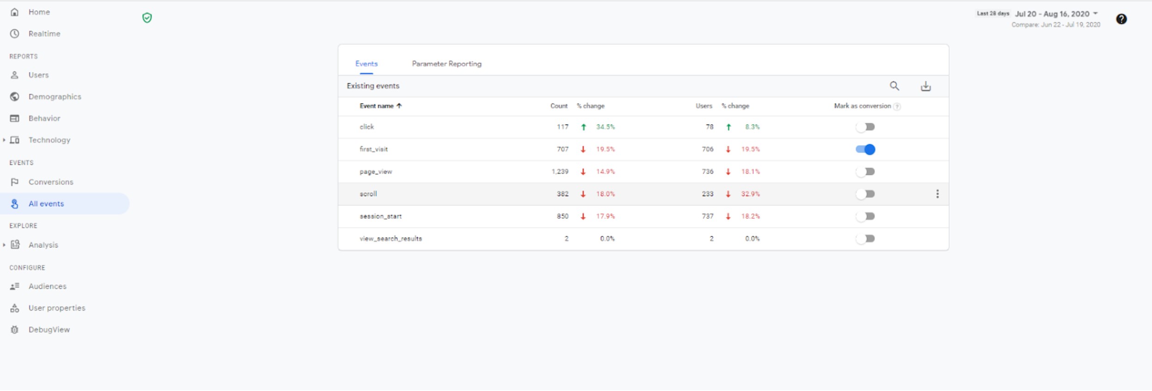Expand the Analysis sidebar section

4,245
